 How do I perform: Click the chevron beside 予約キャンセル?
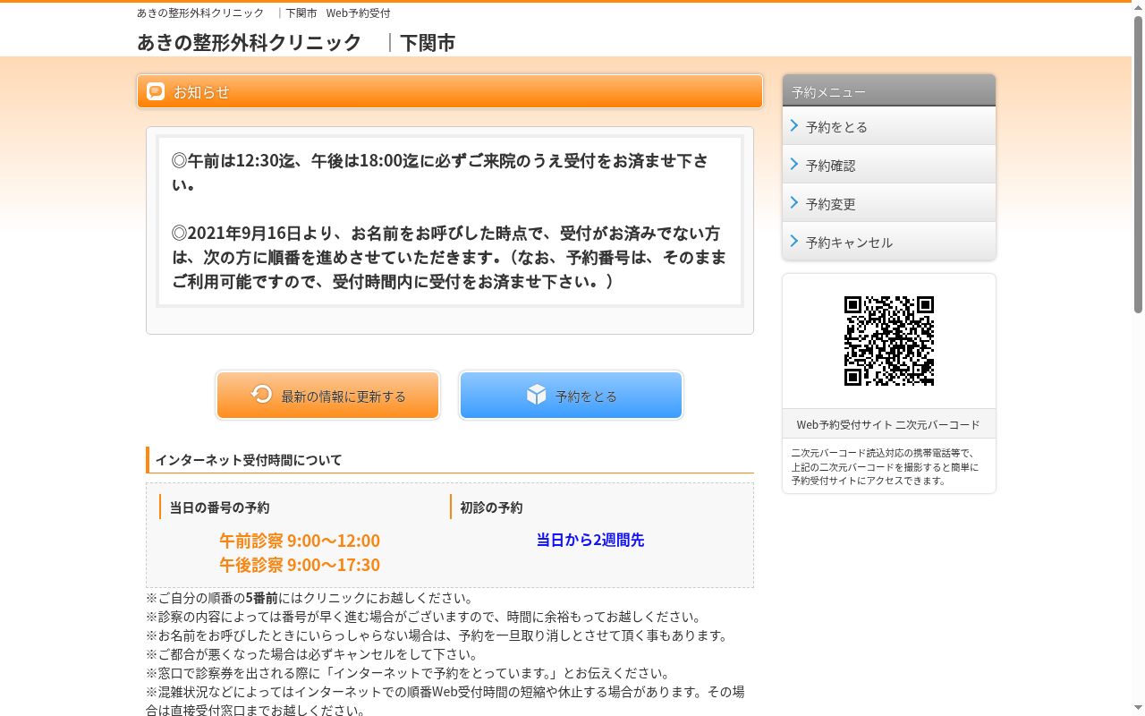[x=794, y=242]
